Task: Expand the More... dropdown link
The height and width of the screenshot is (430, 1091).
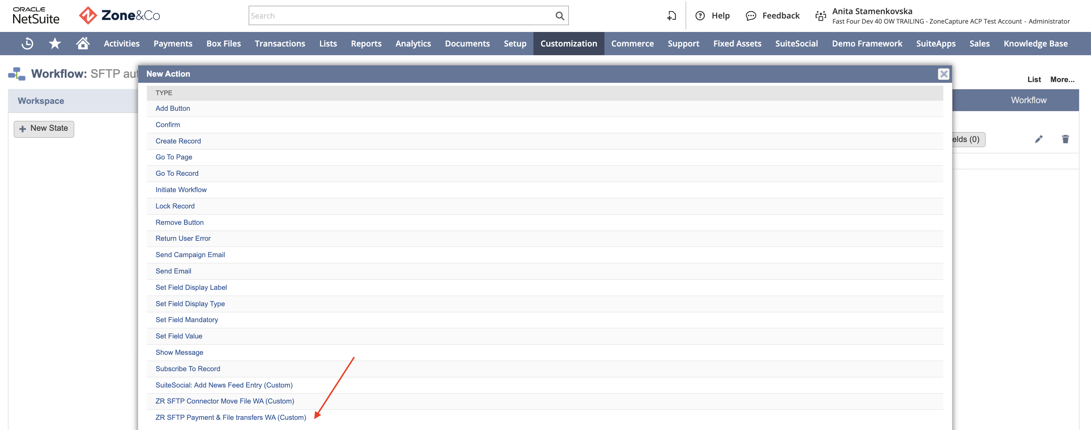Action: coord(1062,80)
